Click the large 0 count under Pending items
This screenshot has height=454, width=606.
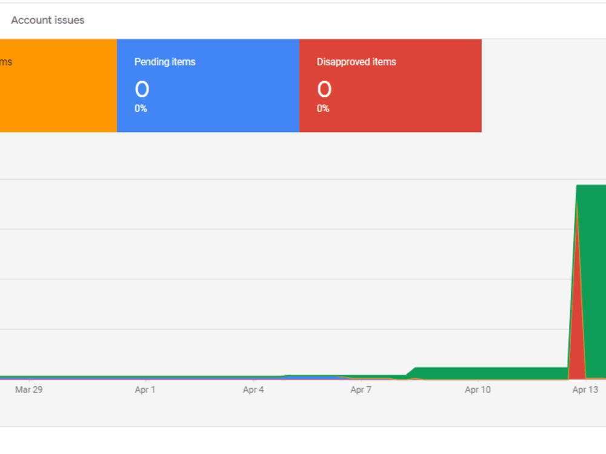[142, 89]
